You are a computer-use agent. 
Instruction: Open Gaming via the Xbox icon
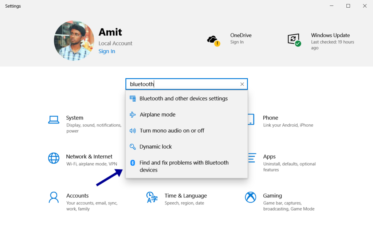point(250,197)
